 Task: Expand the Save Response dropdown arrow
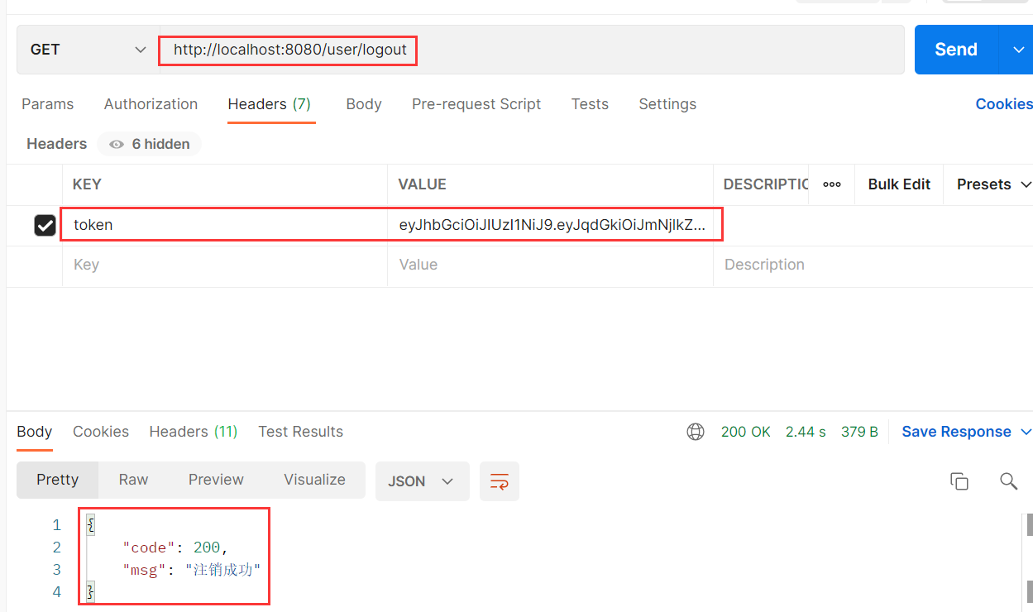click(1026, 432)
